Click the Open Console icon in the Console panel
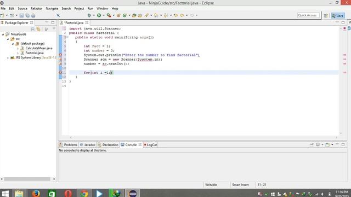 327,144
